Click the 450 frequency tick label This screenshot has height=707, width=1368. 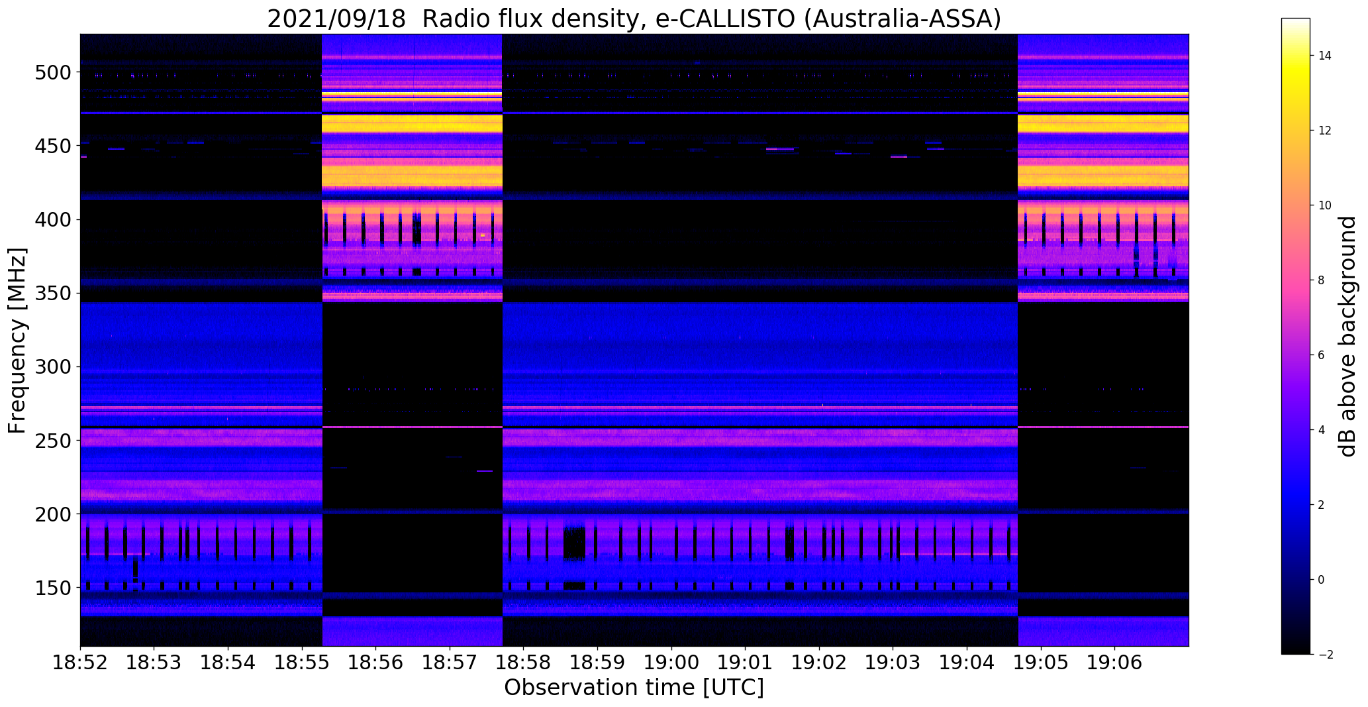click(52, 146)
